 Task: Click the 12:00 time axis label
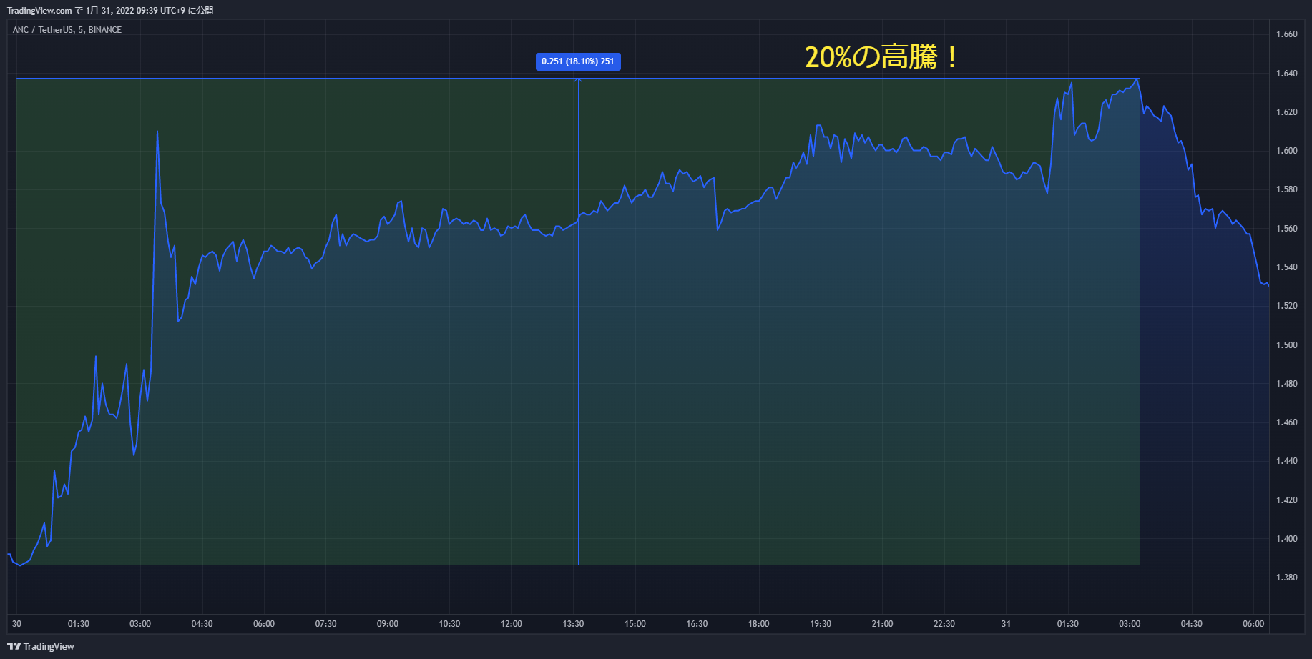[x=511, y=624]
